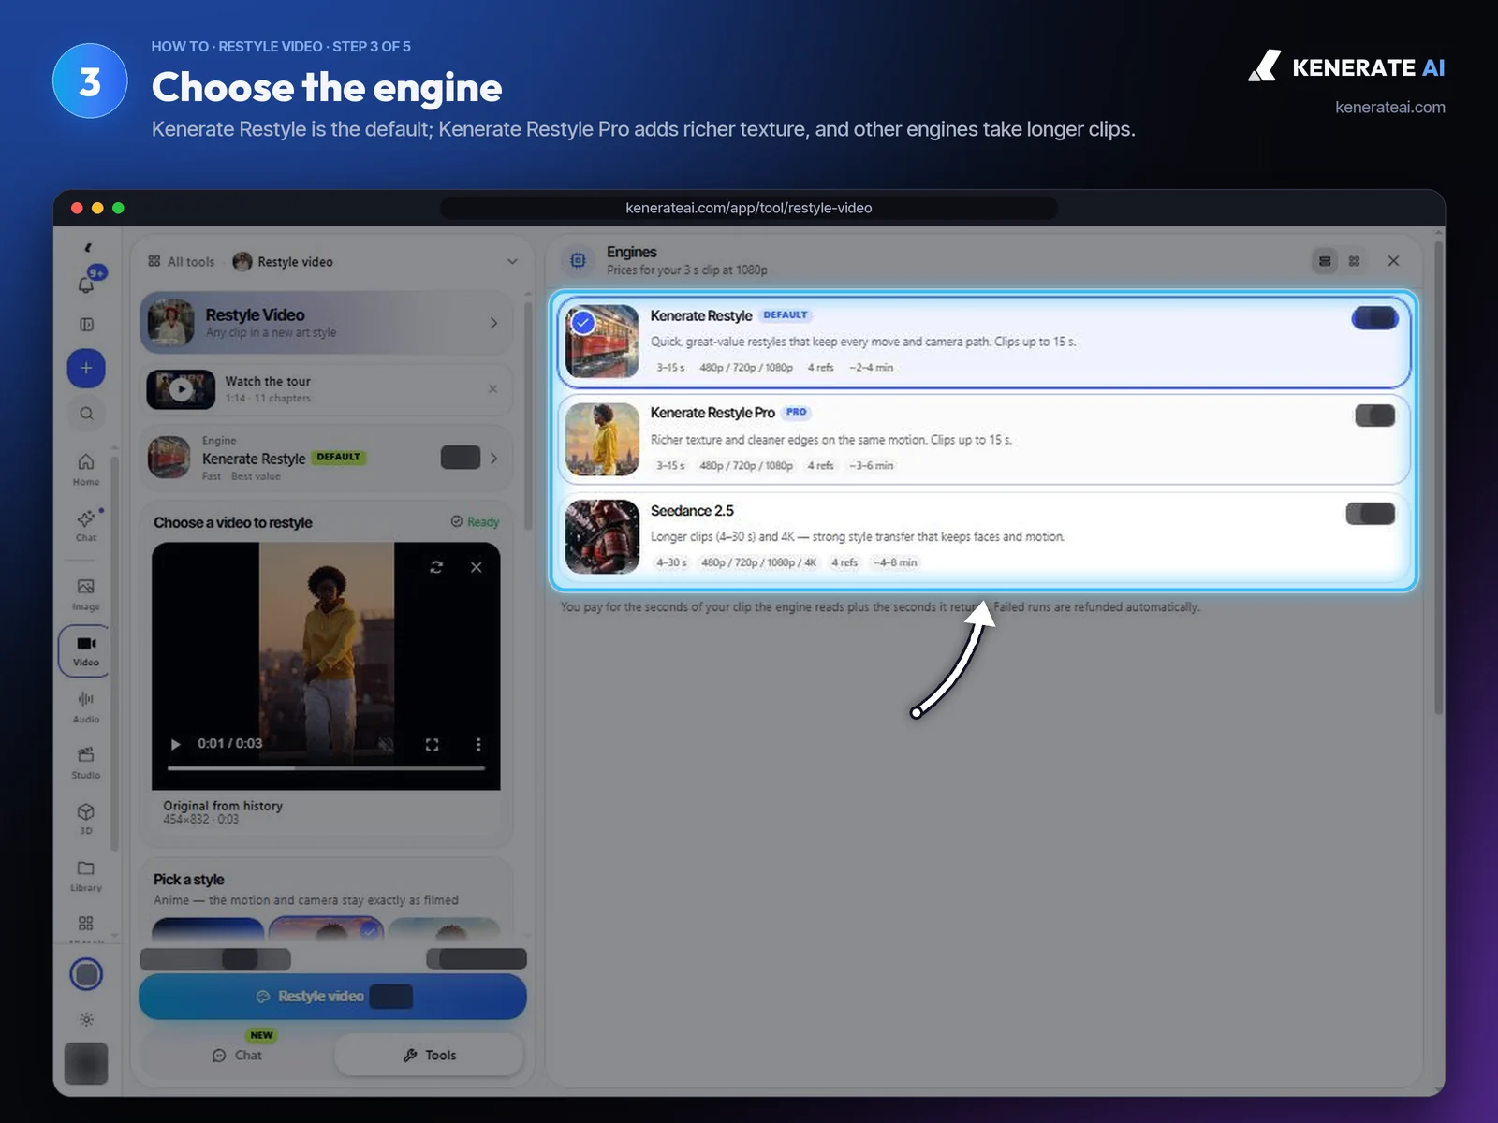The width and height of the screenshot is (1498, 1123).
Task: Switch engines panel to grid view
Action: pyautogui.click(x=1354, y=261)
